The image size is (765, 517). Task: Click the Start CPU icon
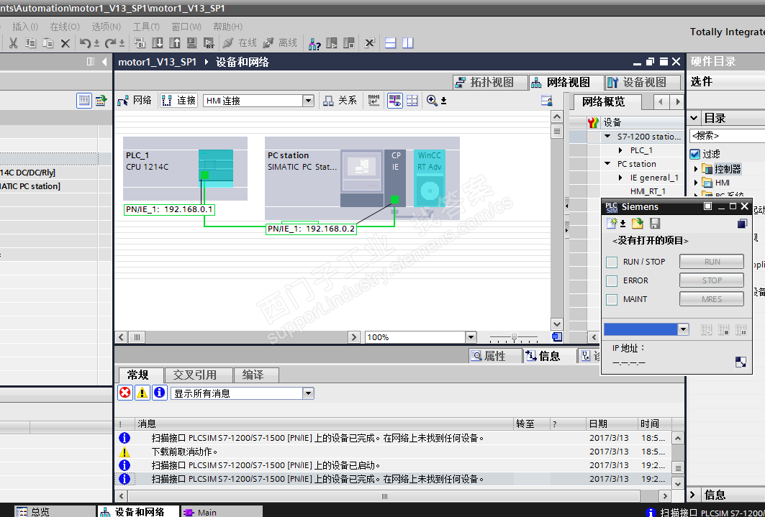(x=332, y=43)
